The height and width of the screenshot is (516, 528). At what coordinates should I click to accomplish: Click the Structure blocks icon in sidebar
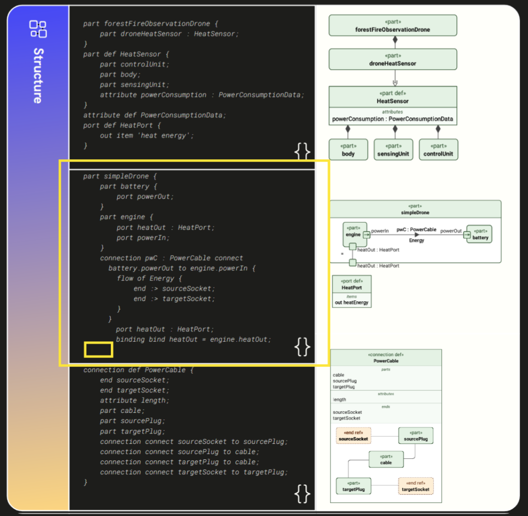tap(38, 29)
